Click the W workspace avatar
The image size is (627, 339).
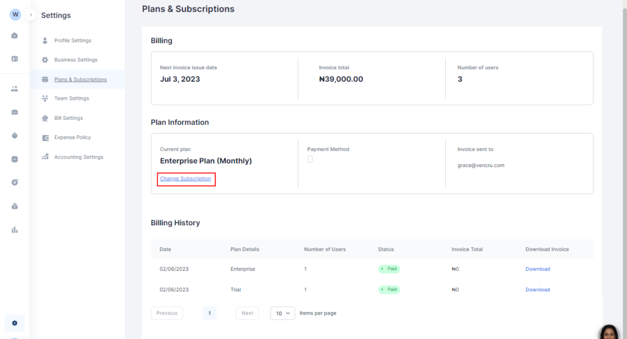[x=15, y=14]
